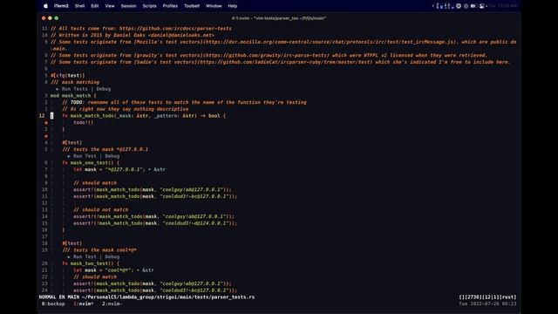Click the tmux date and time at bottom right

coord(487,304)
